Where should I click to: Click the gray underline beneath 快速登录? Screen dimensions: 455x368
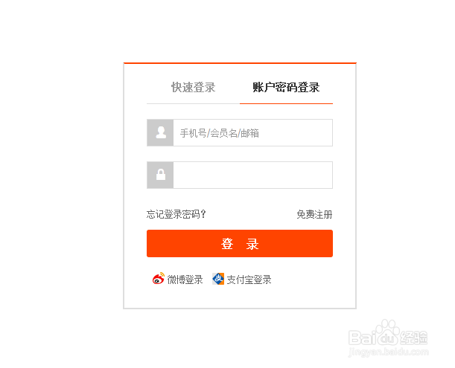coord(194,103)
